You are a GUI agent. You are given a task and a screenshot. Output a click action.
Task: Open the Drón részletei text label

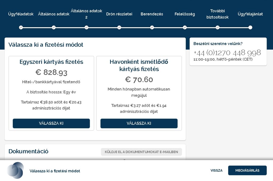coord(119,14)
